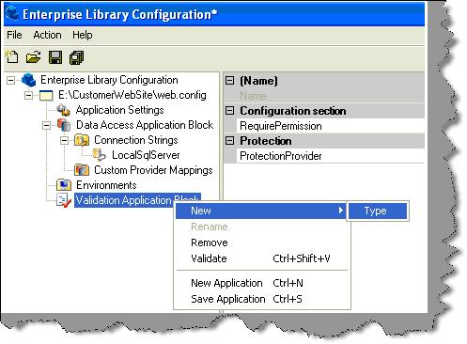Click the Custom Provider Mappings icon
The width and height of the screenshot is (467, 344).
click(x=82, y=170)
